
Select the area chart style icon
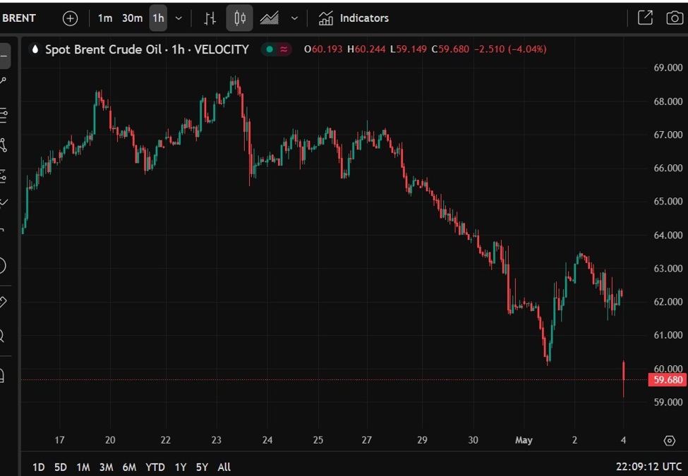pyautogui.click(x=269, y=18)
